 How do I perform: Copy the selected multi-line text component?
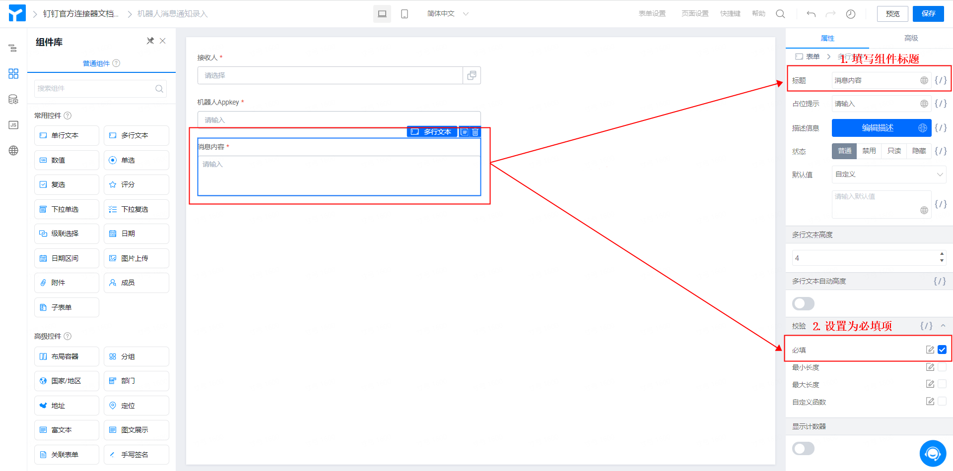coord(464,132)
